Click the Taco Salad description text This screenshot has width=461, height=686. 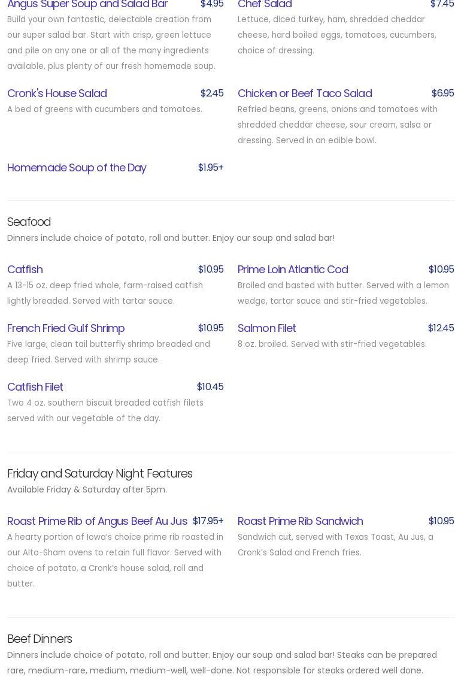tap(337, 125)
